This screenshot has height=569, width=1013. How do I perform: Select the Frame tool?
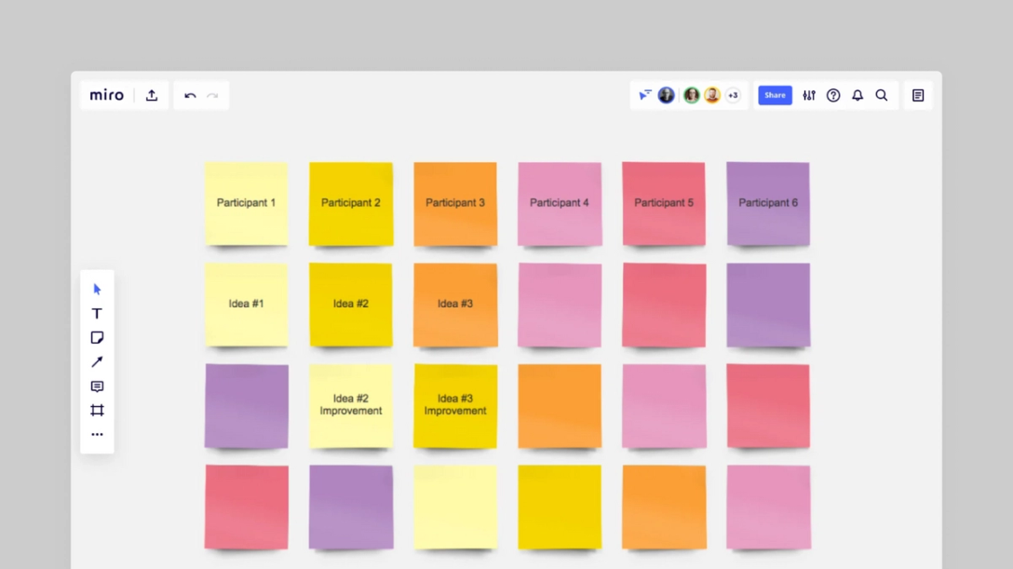click(97, 410)
